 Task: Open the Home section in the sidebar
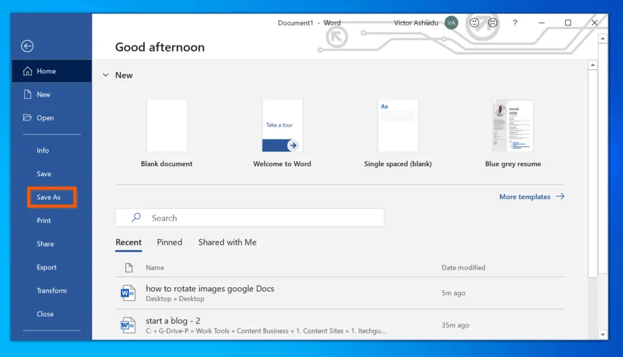(44, 70)
